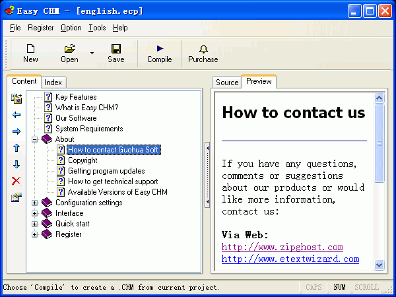Click the Purchase bell icon
The width and height of the screenshot is (396, 297).
203,49
